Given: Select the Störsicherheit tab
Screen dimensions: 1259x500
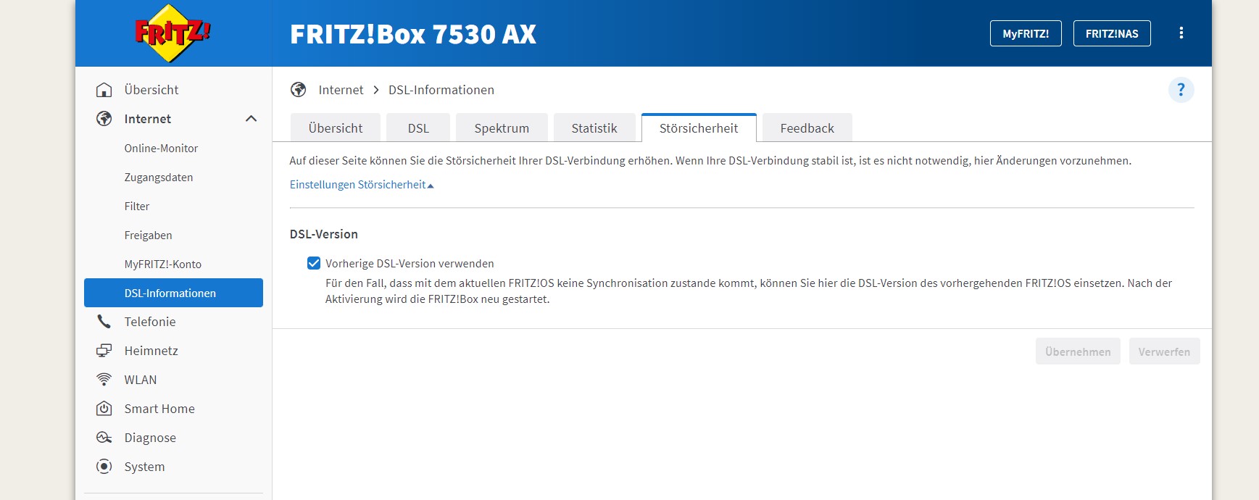Looking at the screenshot, I should (699, 128).
